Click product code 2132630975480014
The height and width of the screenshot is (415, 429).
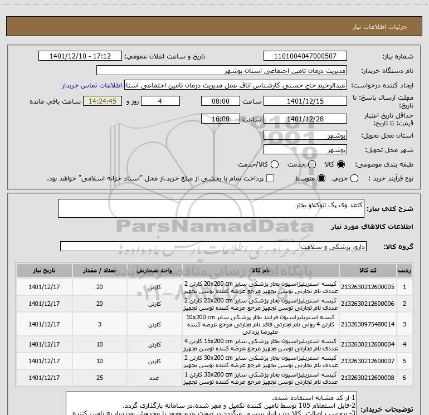(368, 324)
